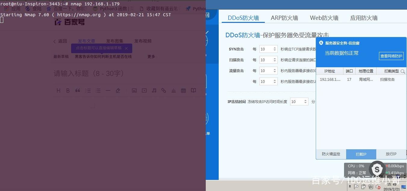This screenshot has height=191, width=407.
Task: Insert video icon in editor toolbar
Action: click(144, 90)
